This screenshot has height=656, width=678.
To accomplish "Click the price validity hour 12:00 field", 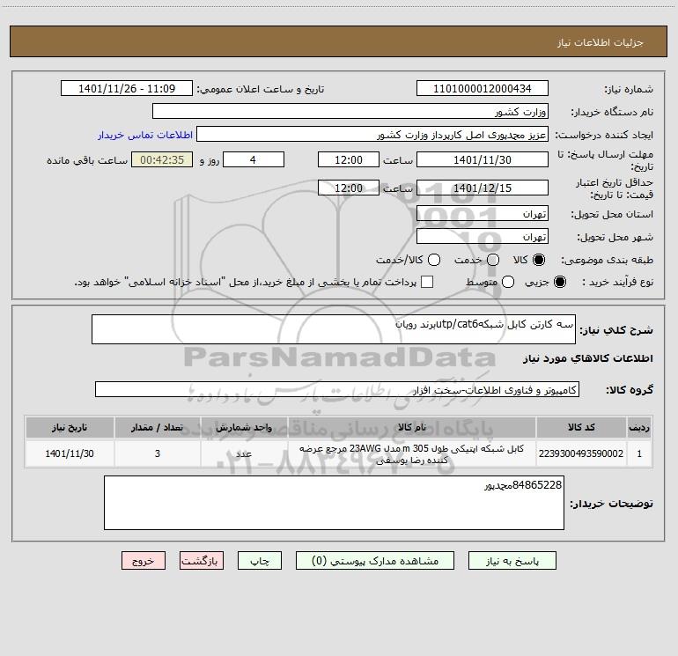I will pyautogui.click(x=349, y=188).
